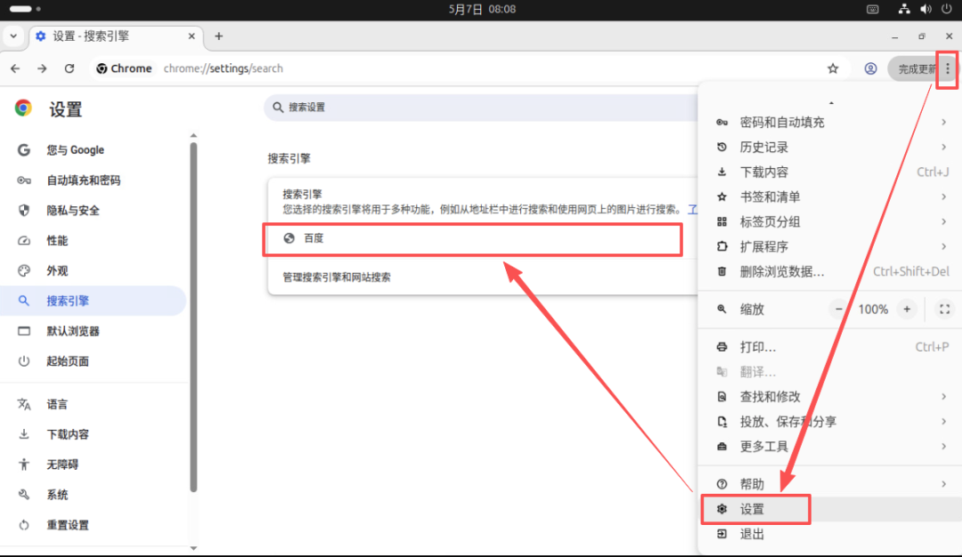Expand 历史记录 submenu
The image size is (962, 557).
coord(831,147)
